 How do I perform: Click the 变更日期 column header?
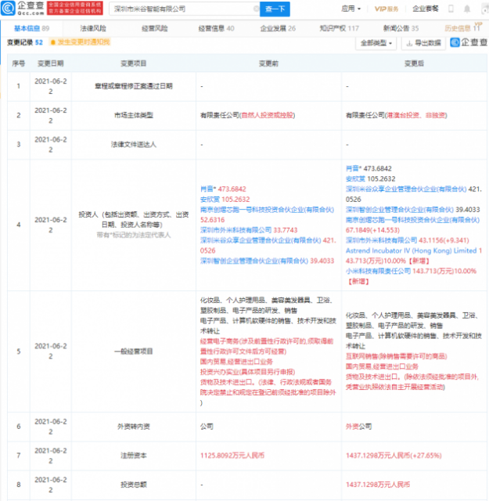point(51,63)
